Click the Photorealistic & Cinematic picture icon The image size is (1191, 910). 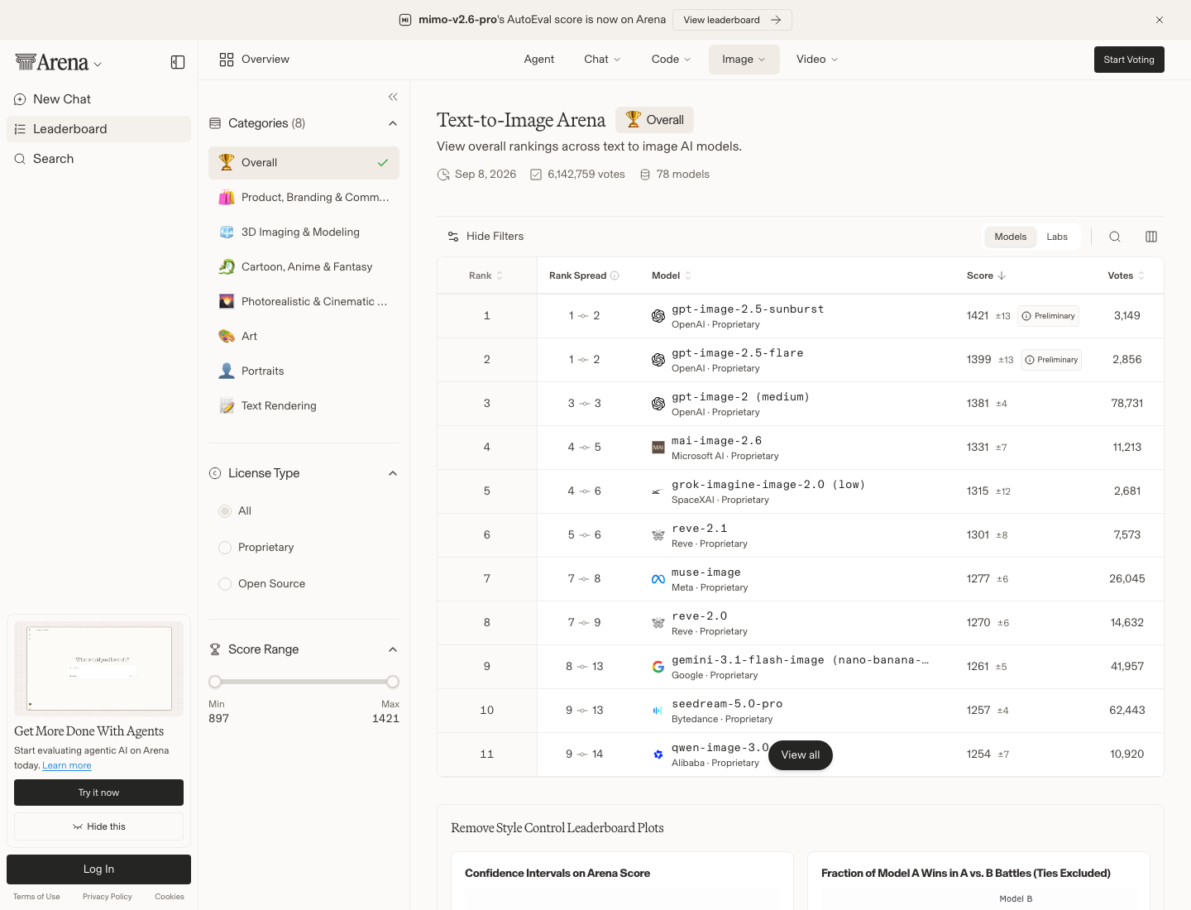227,301
